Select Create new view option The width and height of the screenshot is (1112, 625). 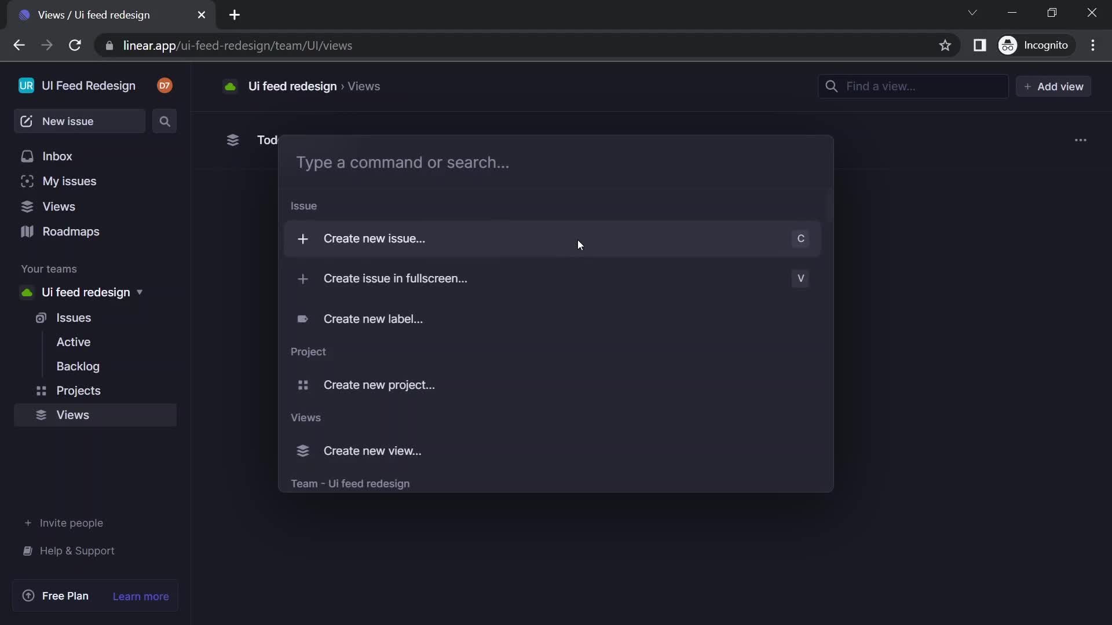(x=372, y=450)
